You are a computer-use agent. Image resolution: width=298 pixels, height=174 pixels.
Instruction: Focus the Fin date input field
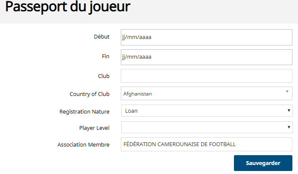pos(206,57)
